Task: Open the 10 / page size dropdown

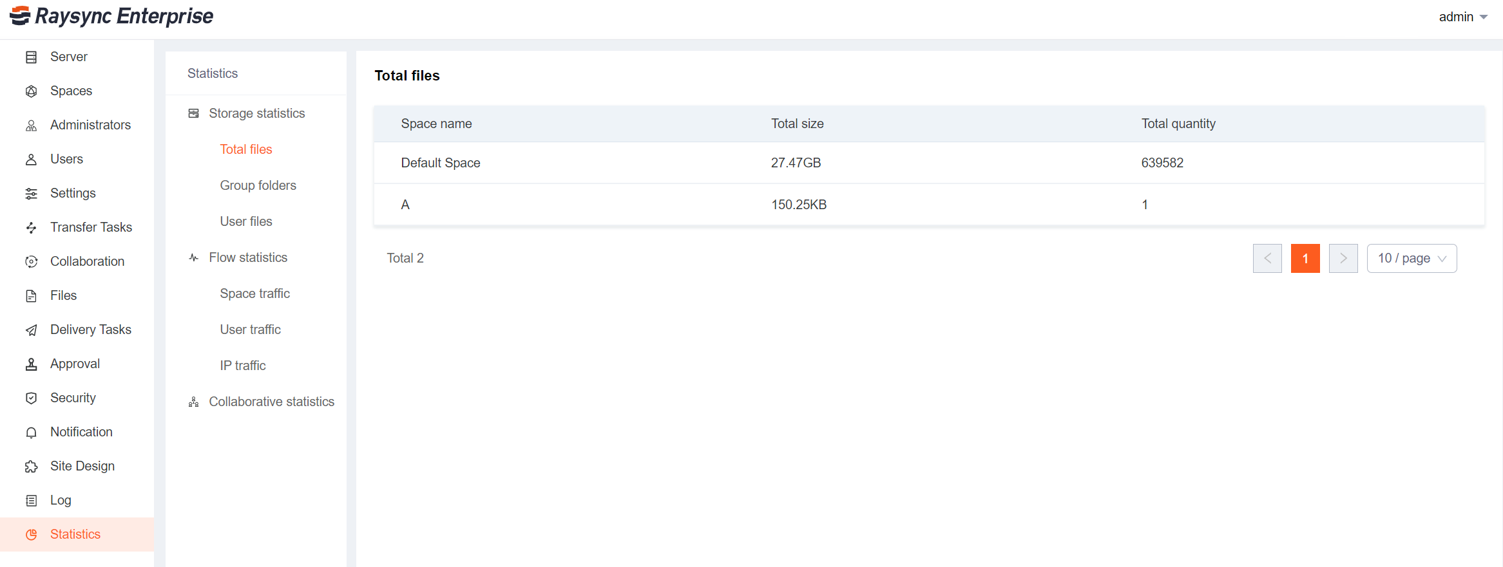Action: (x=1412, y=258)
